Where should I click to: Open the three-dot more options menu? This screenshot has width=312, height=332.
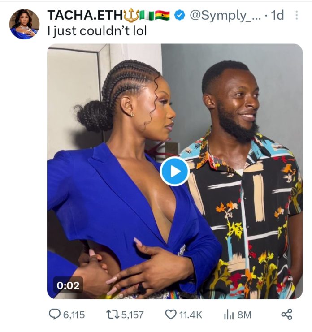tap(296, 15)
